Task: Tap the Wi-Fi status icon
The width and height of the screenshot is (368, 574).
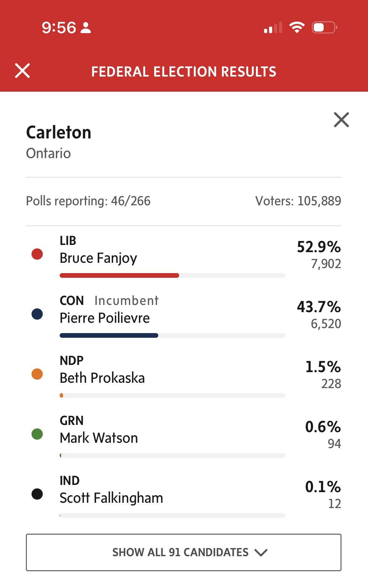Action: click(x=297, y=27)
